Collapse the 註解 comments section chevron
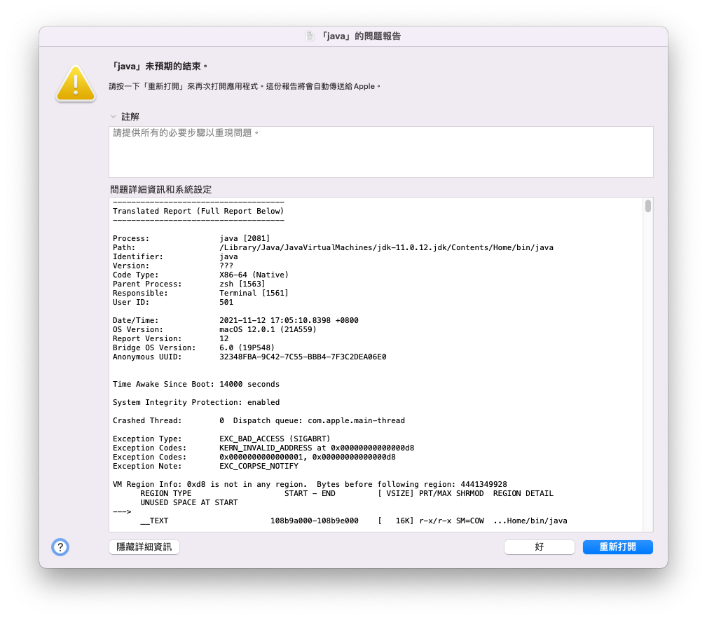The image size is (707, 620). pos(114,116)
